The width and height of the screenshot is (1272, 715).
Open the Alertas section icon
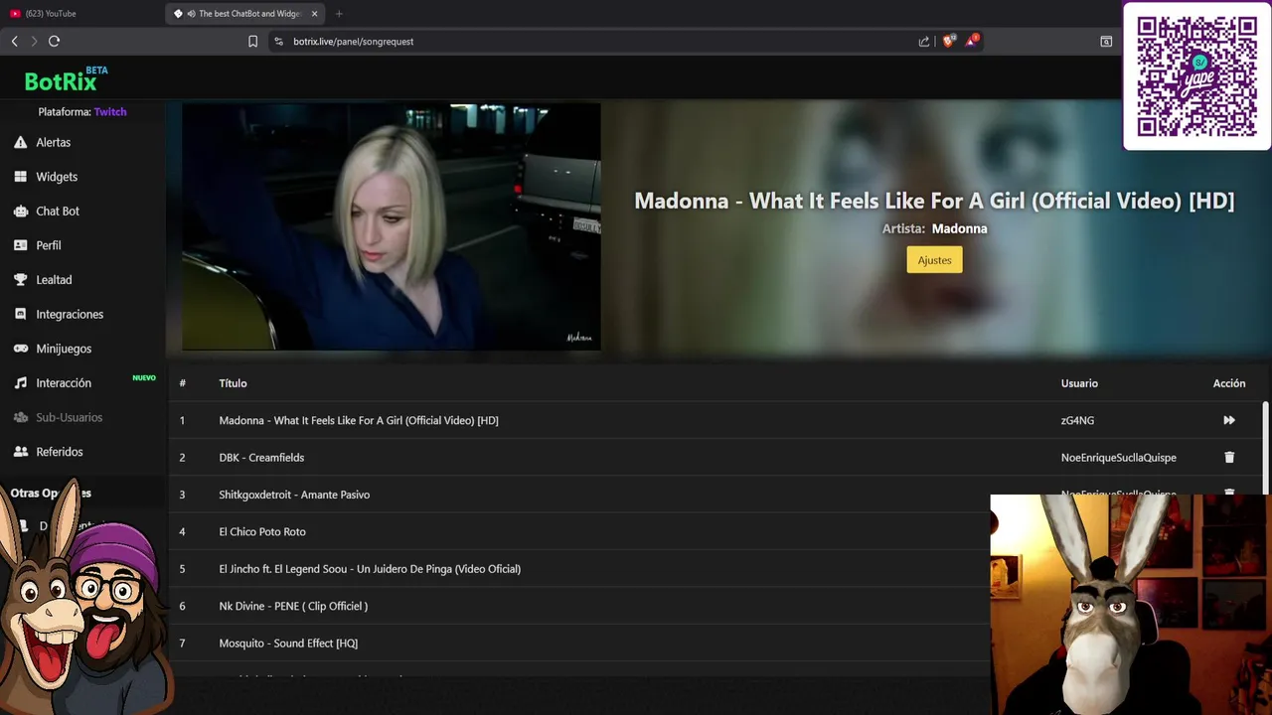click(x=20, y=142)
